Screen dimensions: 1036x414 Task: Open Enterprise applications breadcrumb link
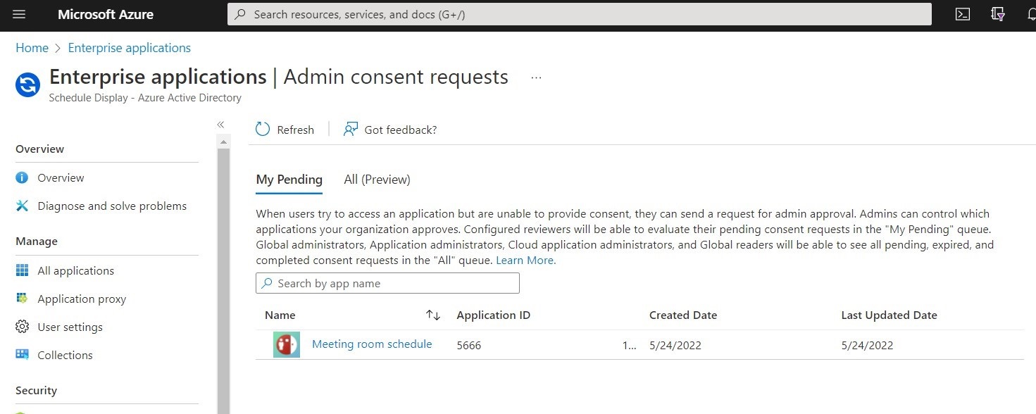pos(130,48)
